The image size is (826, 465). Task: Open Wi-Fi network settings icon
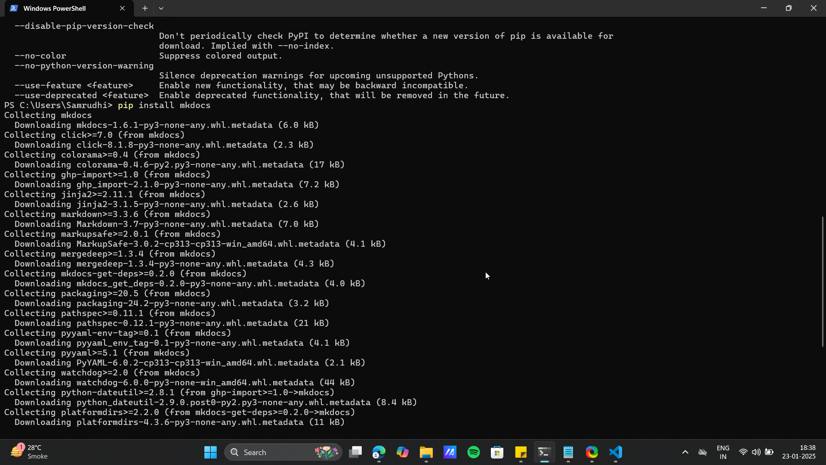pos(743,452)
